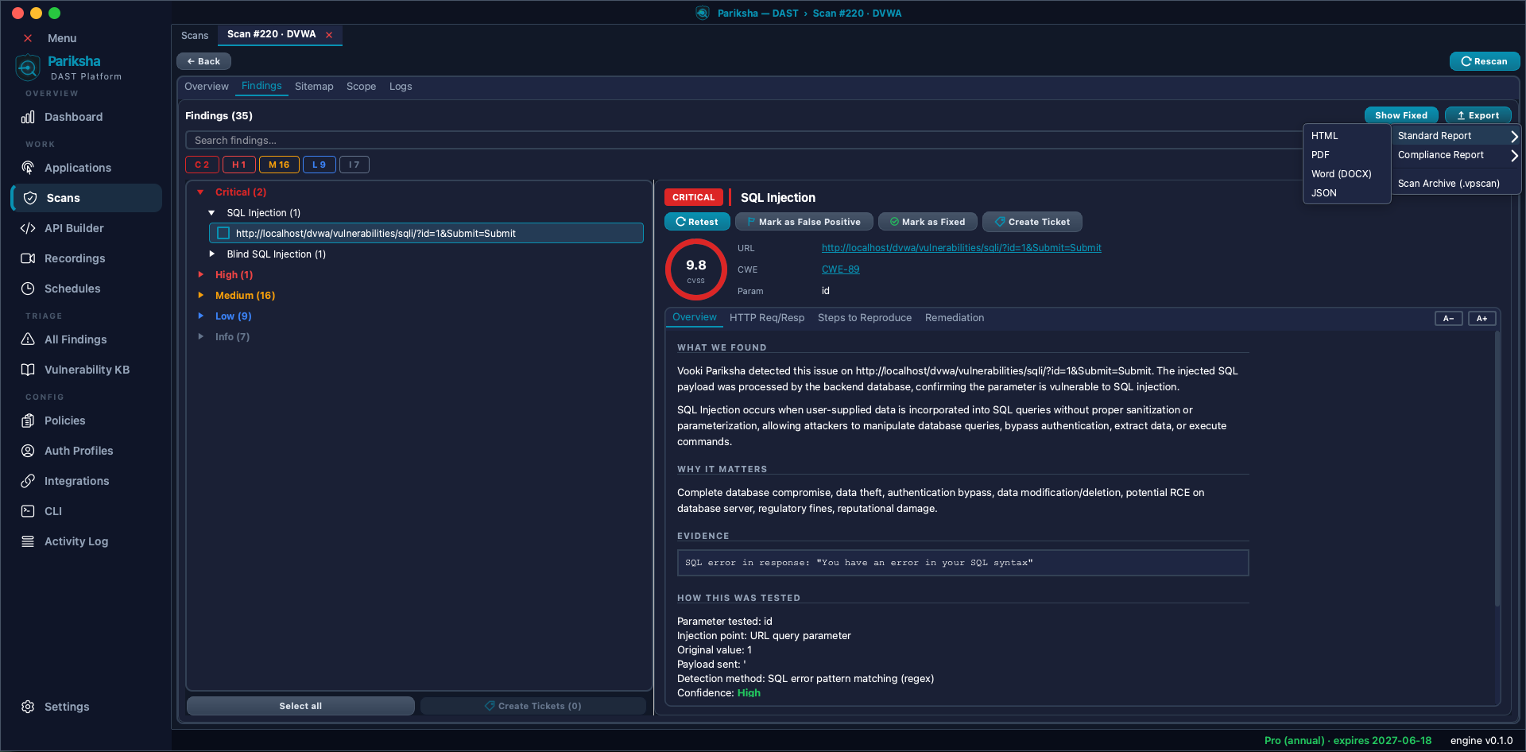Check the SQL Injection URL finding checkbox
The image size is (1526, 752).
coord(223,233)
